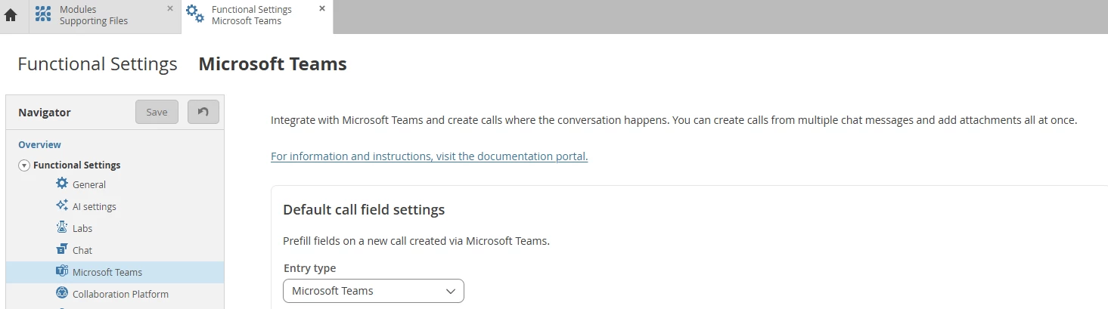1108x309 pixels.
Task: Select Microsoft Teams in Navigator
Action: [x=107, y=272]
